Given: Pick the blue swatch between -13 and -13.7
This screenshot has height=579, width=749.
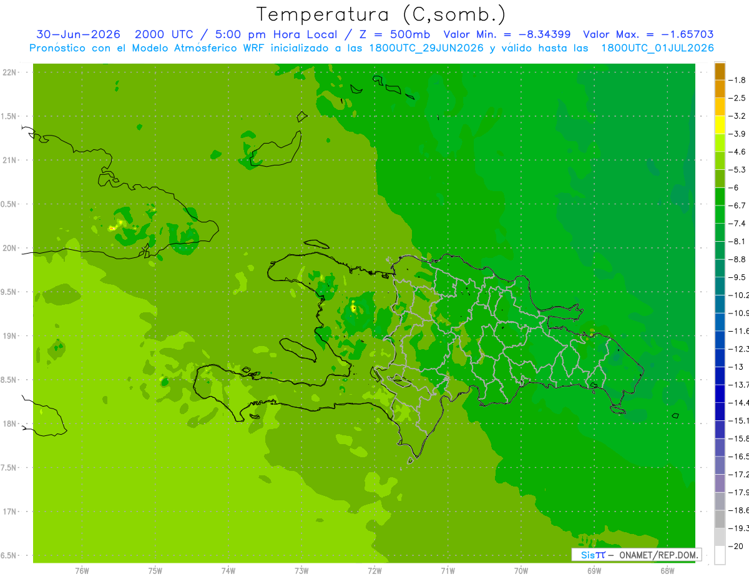Looking at the screenshot, I should point(720,375).
